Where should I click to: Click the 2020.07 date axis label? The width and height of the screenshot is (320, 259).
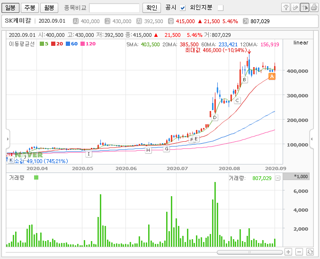click(177, 169)
